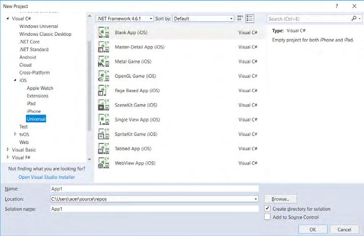Image resolution: width=364 pixels, height=236 pixels.
Task: Enable Add to Source Control
Action: [x=267, y=217]
